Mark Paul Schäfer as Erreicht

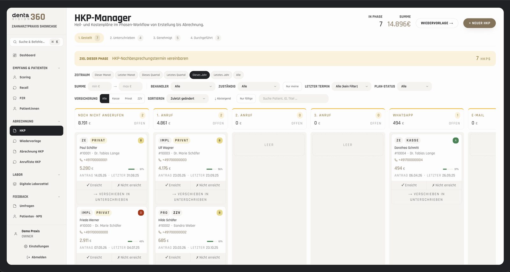(x=94, y=185)
